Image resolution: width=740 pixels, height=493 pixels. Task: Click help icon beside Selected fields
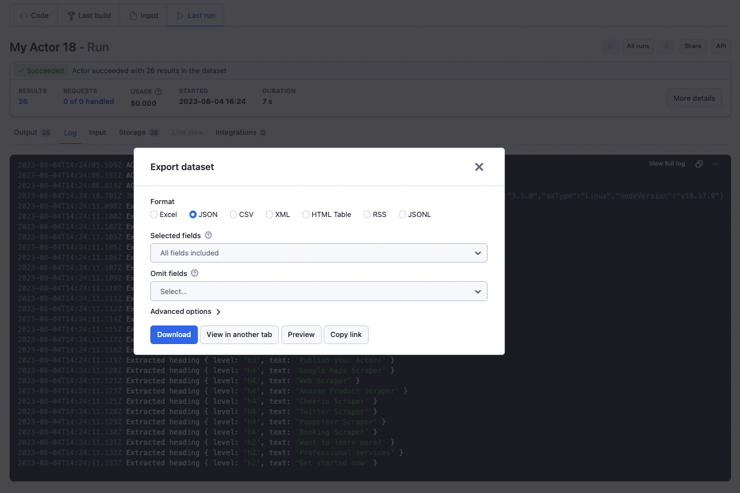208,236
